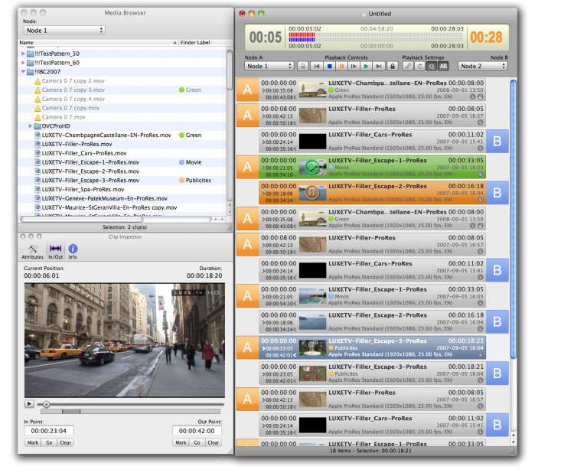Viewport: 587px width, 476px height.
Task: Click the Clip Inspector scrubber handle
Action: (x=46, y=404)
